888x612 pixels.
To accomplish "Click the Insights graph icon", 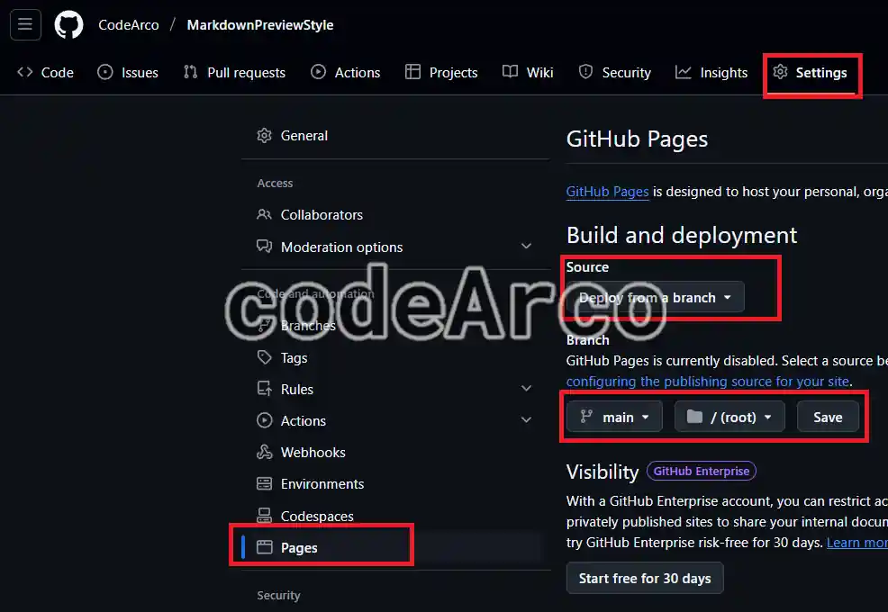I will pos(684,72).
